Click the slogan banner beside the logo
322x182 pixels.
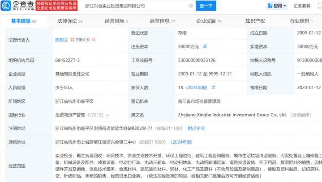click(56, 6)
